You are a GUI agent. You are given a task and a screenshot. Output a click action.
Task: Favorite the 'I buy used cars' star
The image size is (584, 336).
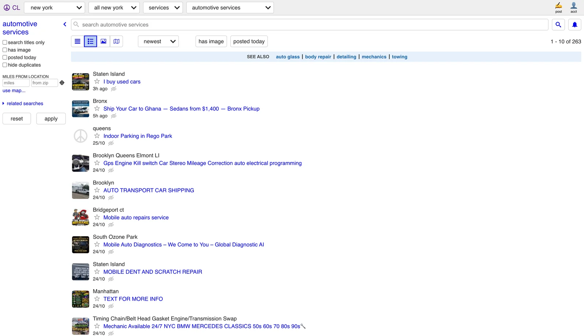(97, 81)
